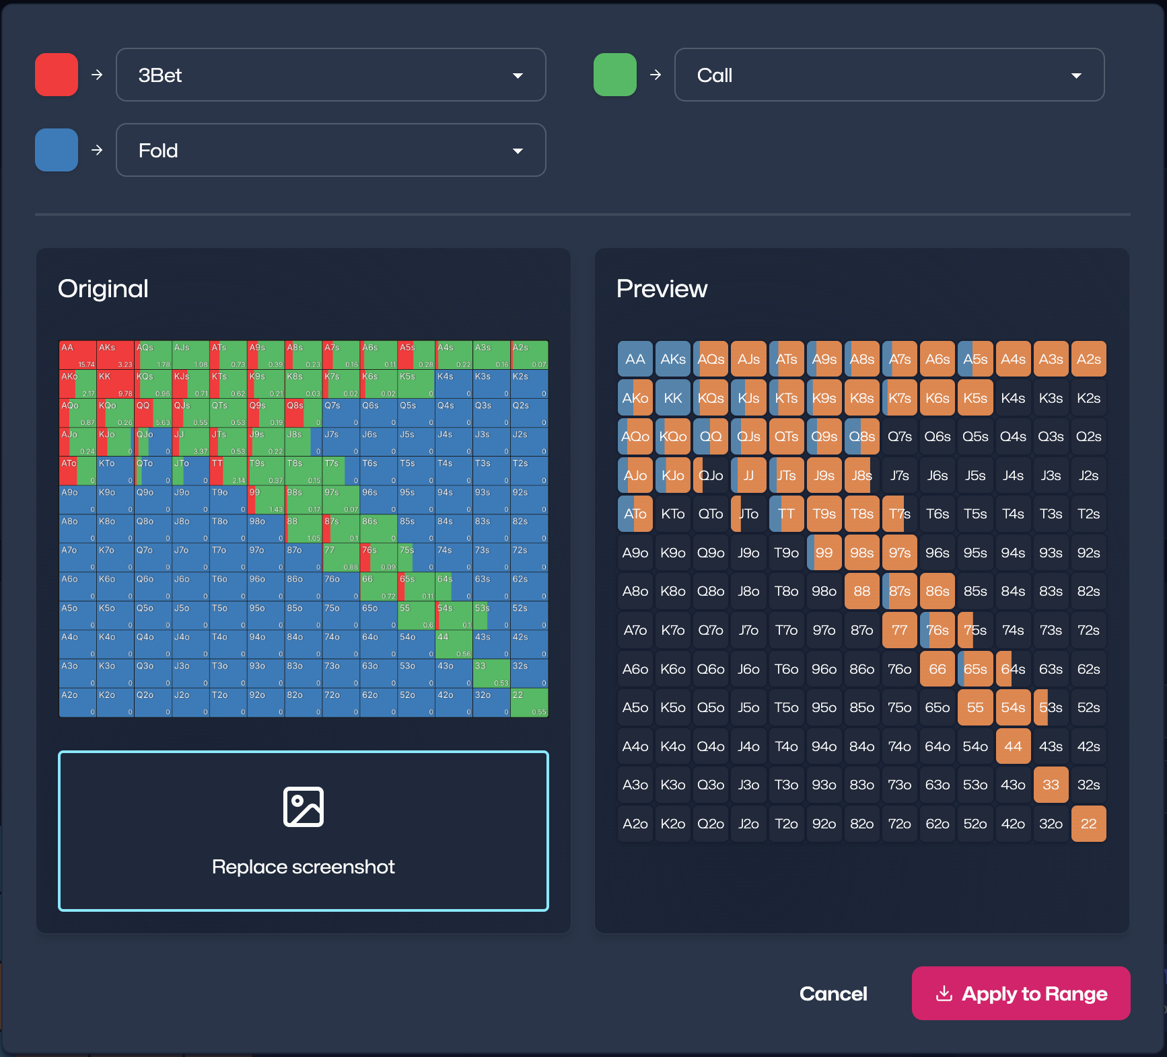Click the download icon in Apply to Range
The image size is (1167, 1057).
pos(944,993)
